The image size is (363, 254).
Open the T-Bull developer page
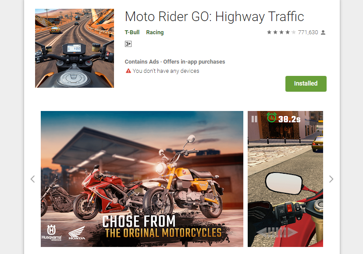[132, 32]
